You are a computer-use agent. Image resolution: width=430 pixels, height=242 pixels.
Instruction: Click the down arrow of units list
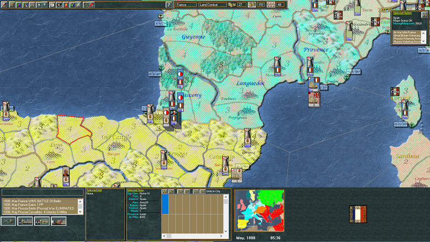point(226,231)
